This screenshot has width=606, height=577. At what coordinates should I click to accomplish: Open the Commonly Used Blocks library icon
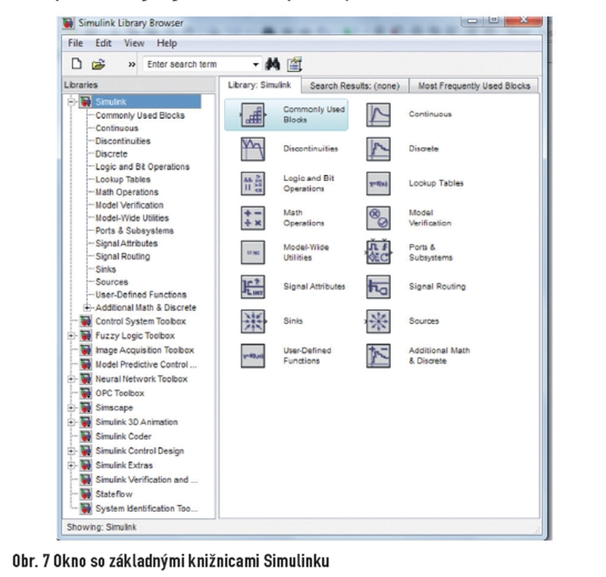pos(253,114)
